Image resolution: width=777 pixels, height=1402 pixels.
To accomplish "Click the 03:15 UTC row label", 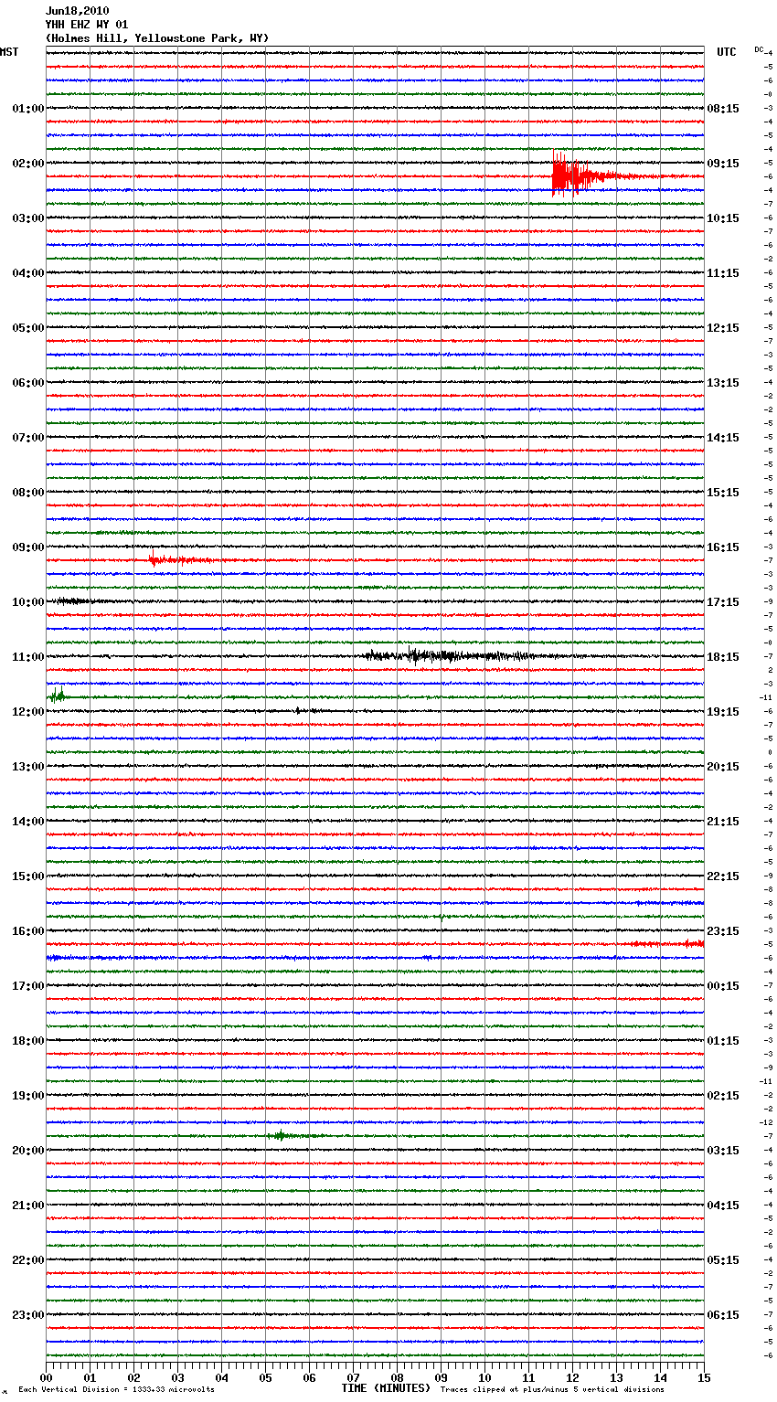I will pos(723,1151).
